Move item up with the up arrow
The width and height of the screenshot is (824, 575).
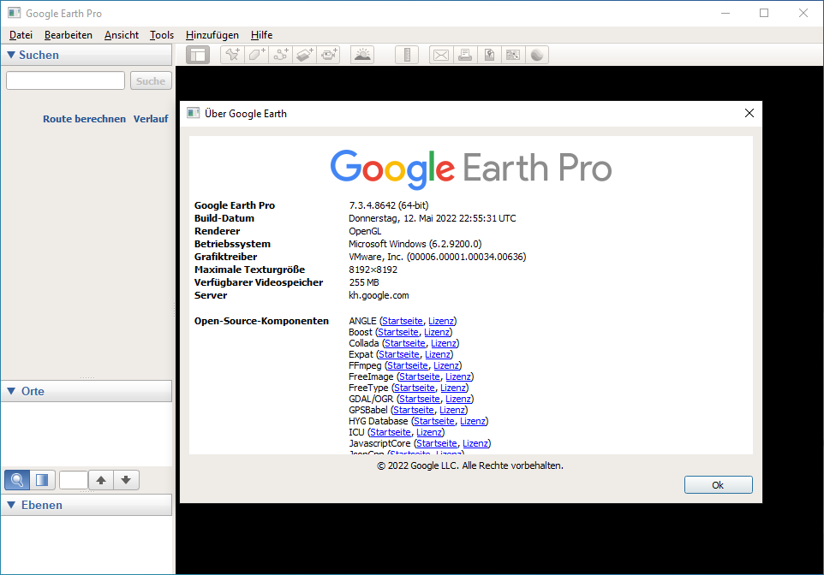pos(101,480)
